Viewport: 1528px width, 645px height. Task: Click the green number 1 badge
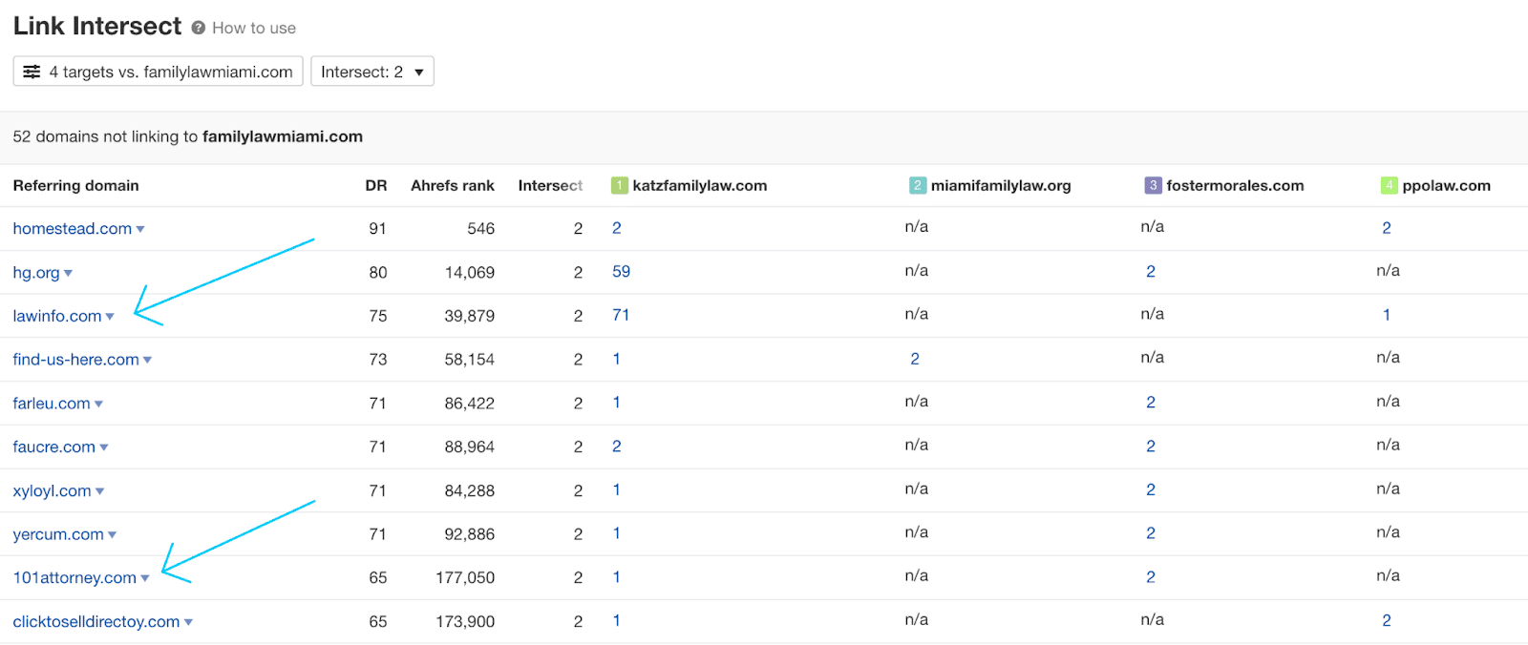point(619,185)
